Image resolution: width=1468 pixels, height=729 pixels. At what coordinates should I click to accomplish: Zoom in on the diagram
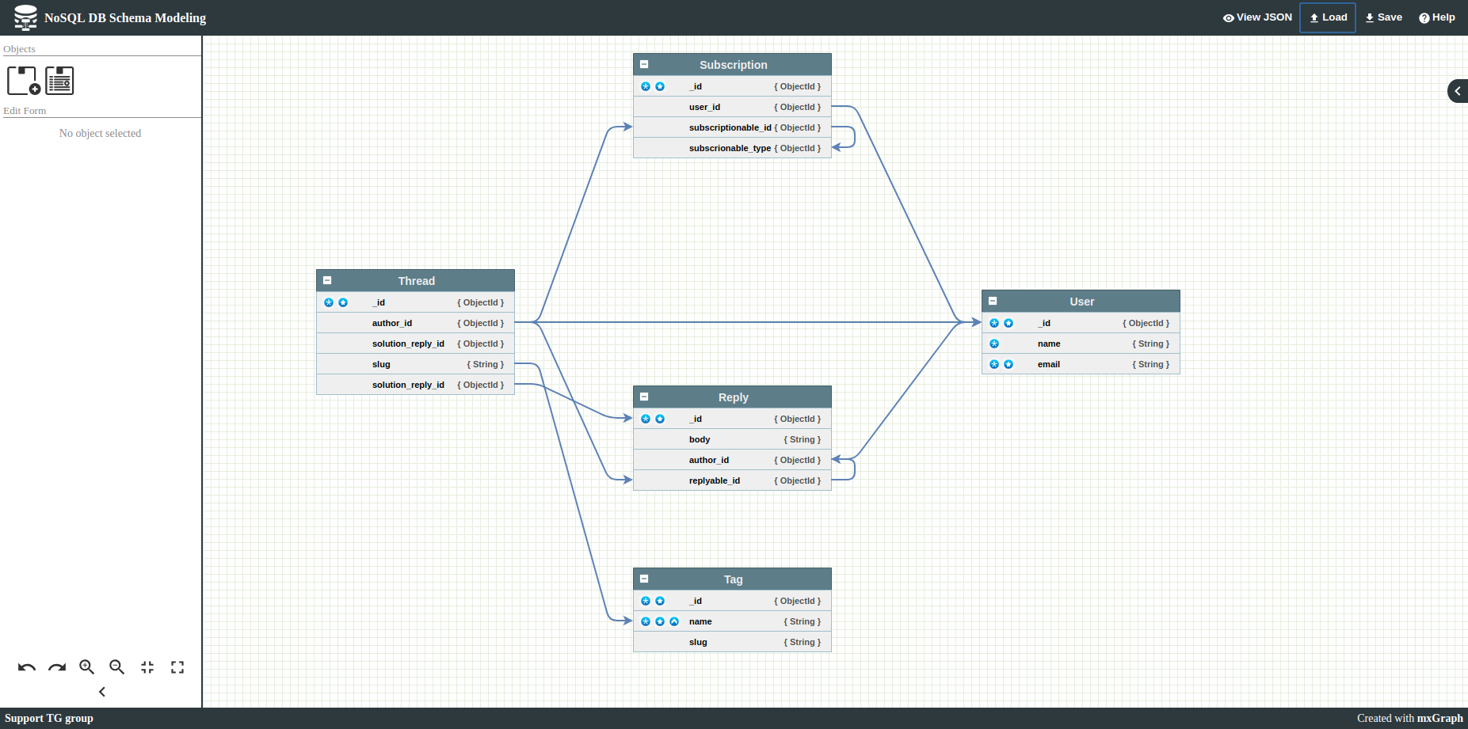87,667
